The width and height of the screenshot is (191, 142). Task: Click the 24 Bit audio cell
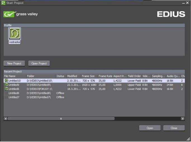(x=170, y=85)
